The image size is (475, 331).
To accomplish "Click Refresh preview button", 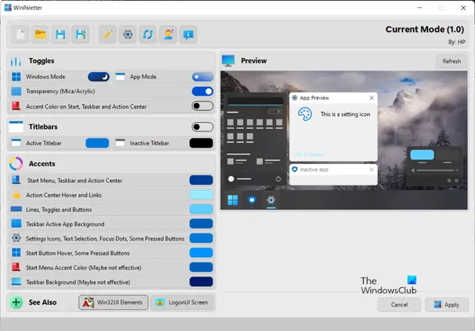I will (x=451, y=61).
